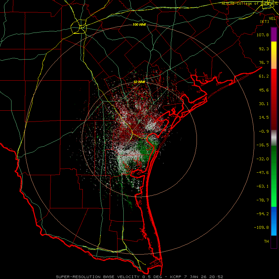
Task: Click the -94.2 scale value
Action: [x=263, y=214]
